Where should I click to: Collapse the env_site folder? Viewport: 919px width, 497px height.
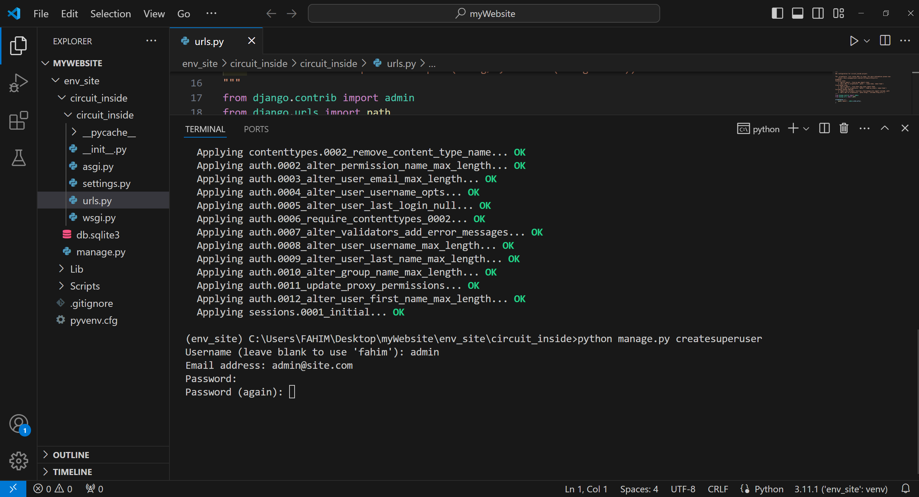pyautogui.click(x=103, y=81)
